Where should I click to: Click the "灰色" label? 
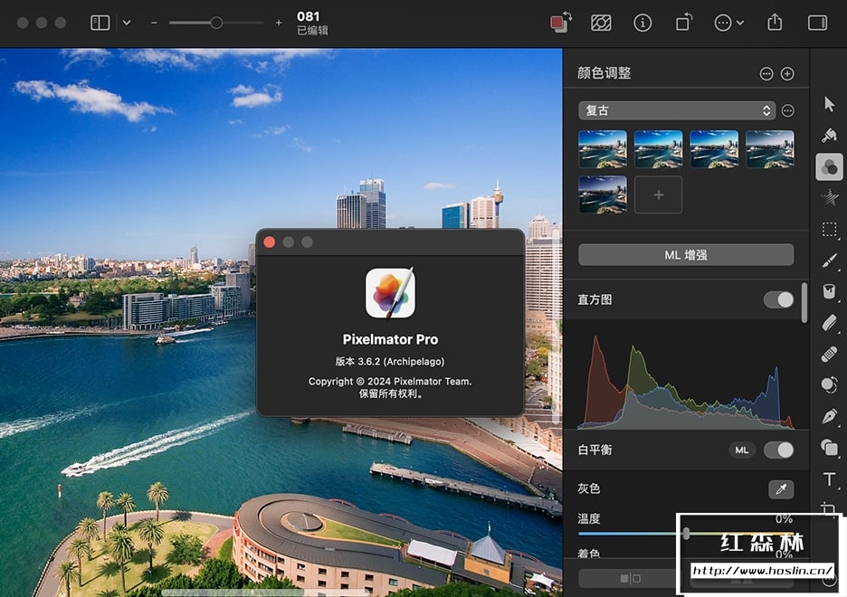pos(589,488)
